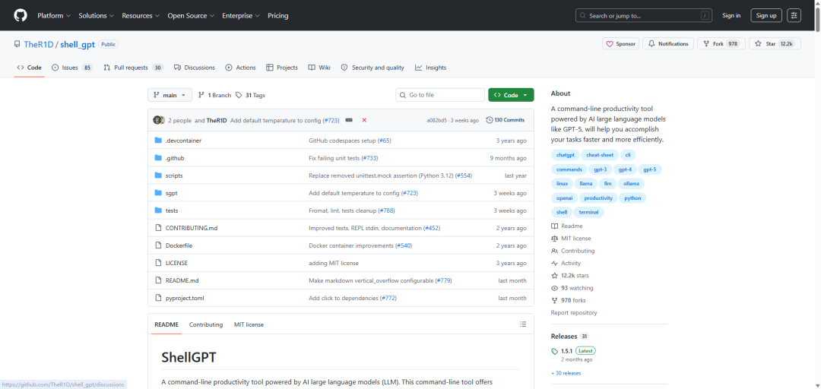Screen dimensions: 821x389
Task: View 978 forks in About sidebar
Action: 568,301
